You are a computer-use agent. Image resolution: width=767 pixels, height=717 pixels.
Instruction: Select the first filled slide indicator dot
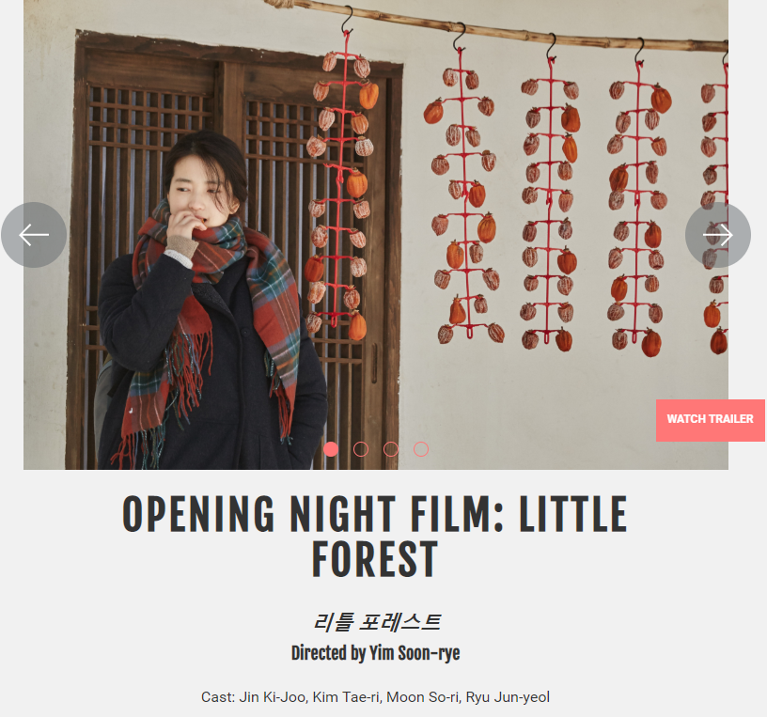click(331, 449)
